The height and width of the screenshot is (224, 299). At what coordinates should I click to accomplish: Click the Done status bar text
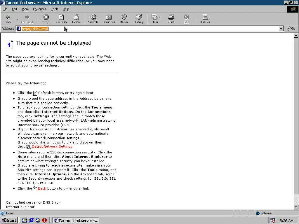(x=10, y=213)
